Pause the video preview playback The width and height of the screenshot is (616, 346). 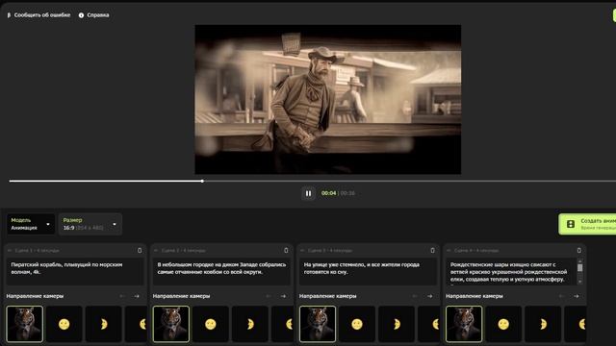point(308,193)
